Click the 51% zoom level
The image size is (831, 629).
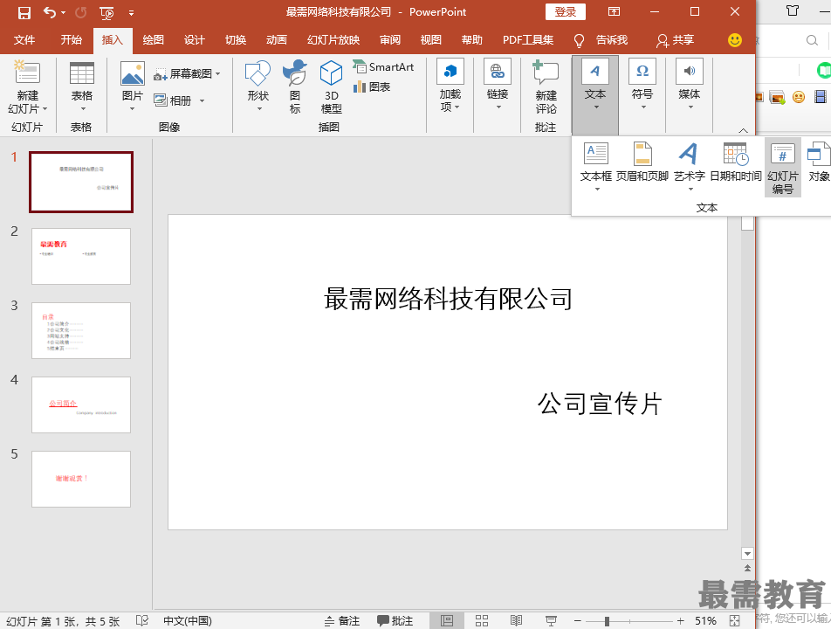point(705,620)
